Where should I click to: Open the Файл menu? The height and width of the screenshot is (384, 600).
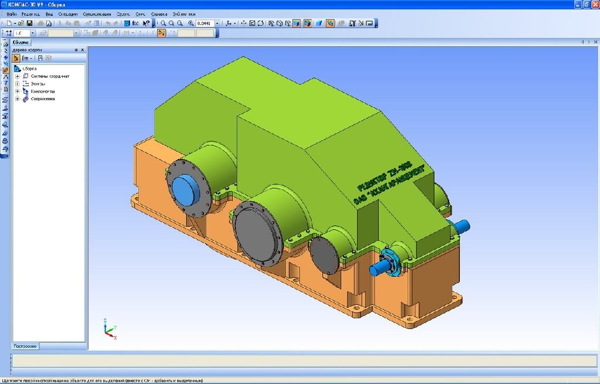[x=11, y=13]
